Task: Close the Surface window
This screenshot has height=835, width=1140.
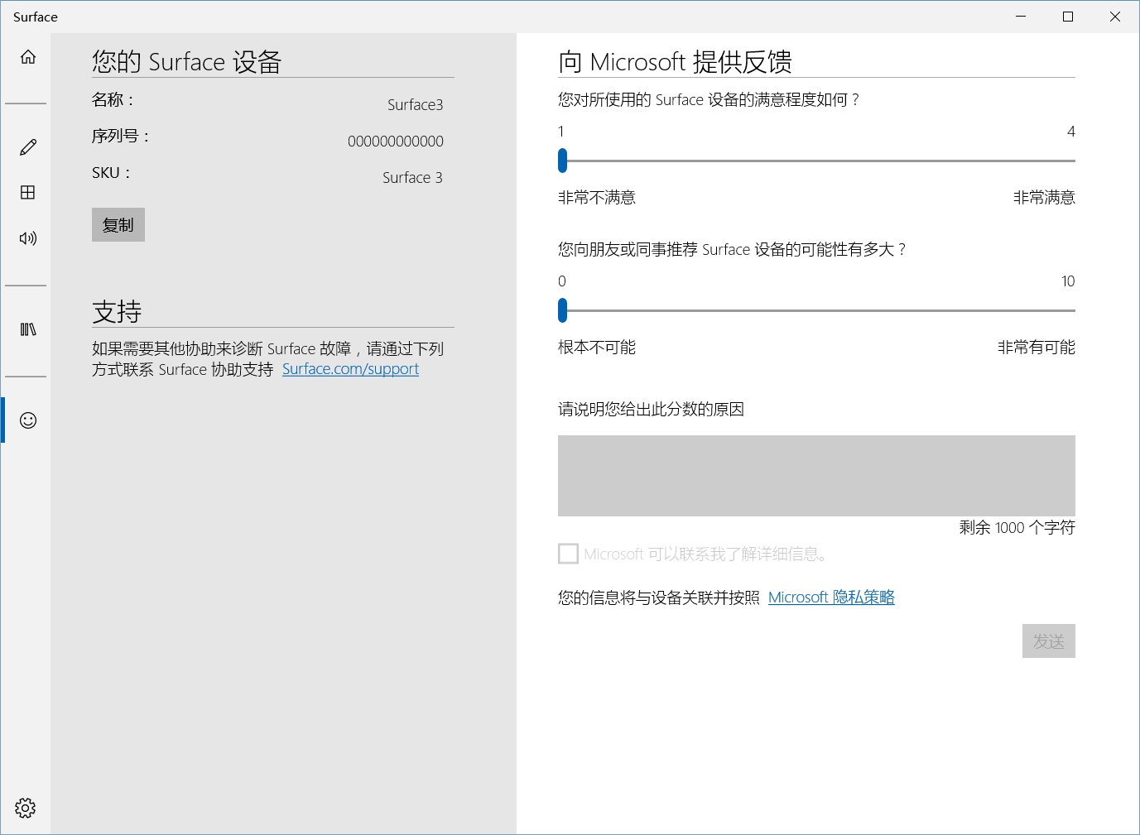Action: tap(1115, 17)
